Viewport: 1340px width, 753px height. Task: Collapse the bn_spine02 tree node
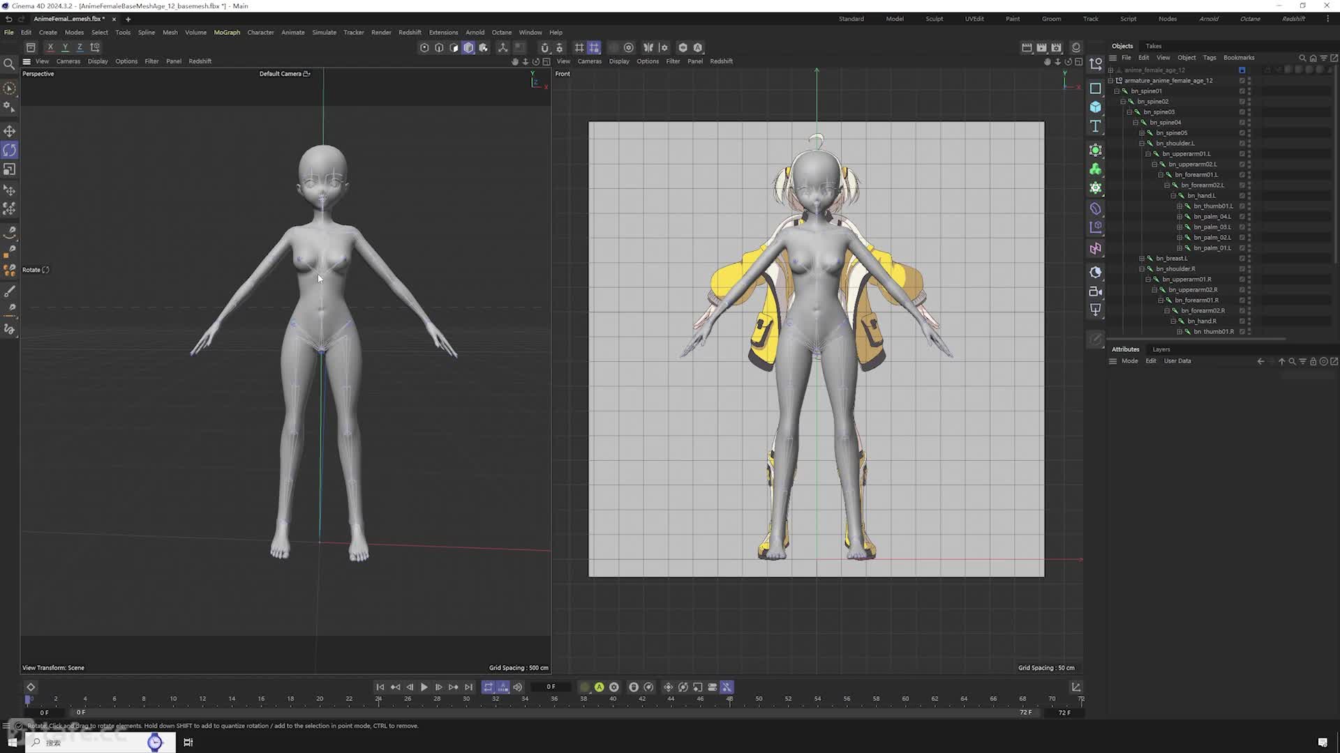coord(1123,102)
